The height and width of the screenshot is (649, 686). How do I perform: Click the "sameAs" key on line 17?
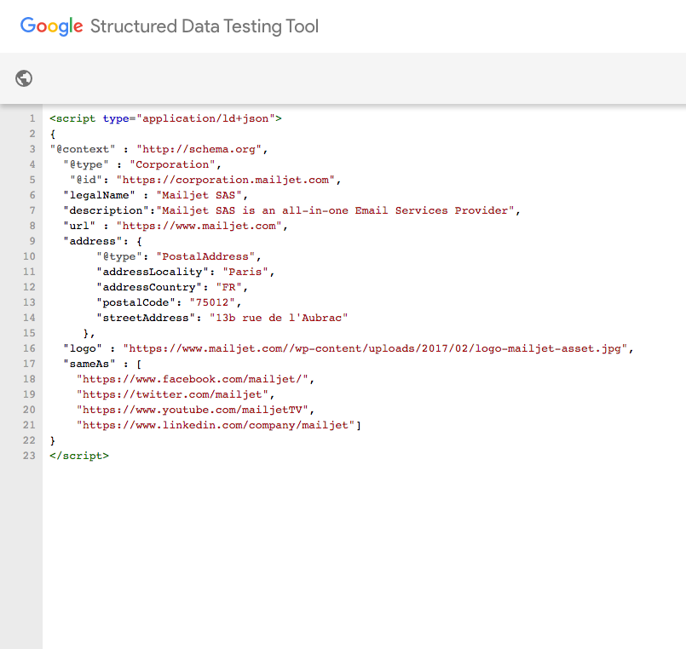click(x=89, y=364)
